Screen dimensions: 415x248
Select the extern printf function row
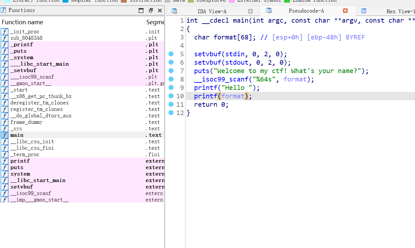pos(82,161)
